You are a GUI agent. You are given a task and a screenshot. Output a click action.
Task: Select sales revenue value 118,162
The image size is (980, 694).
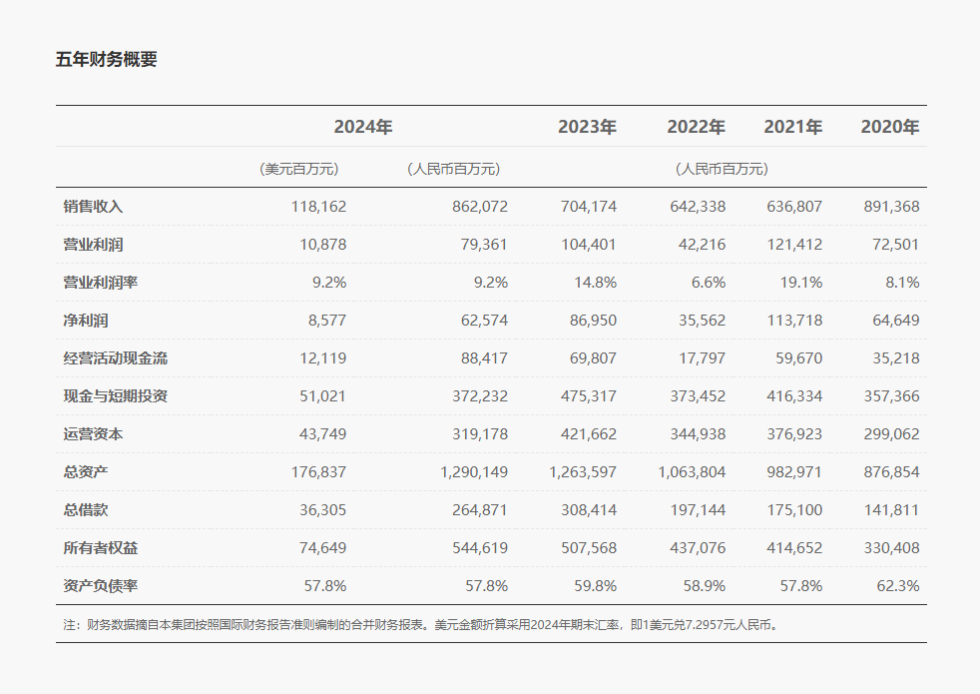point(318,207)
